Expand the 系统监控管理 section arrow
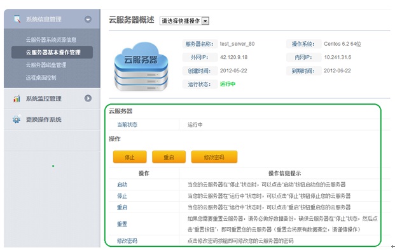395x250 pixels. pyautogui.click(x=88, y=98)
